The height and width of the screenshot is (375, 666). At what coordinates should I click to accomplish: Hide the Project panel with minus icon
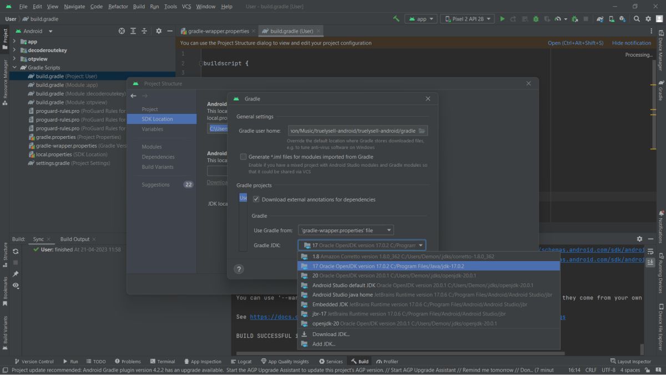click(x=169, y=31)
